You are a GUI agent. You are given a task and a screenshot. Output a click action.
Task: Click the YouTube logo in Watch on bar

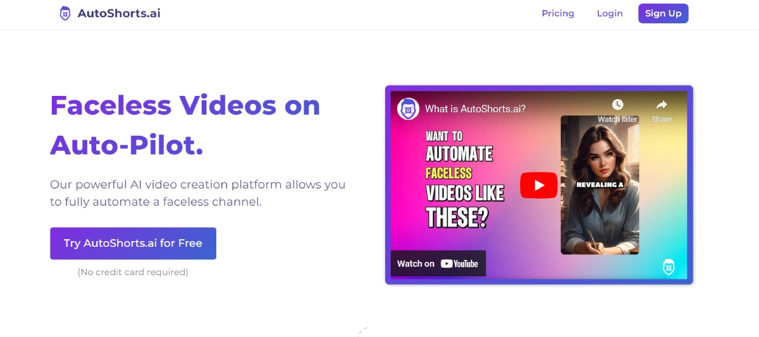pyautogui.click(x=459, y=264)
